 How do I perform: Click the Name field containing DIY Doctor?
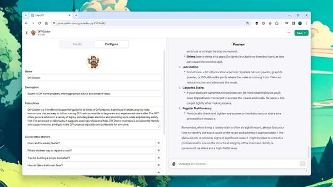point(93,78)
